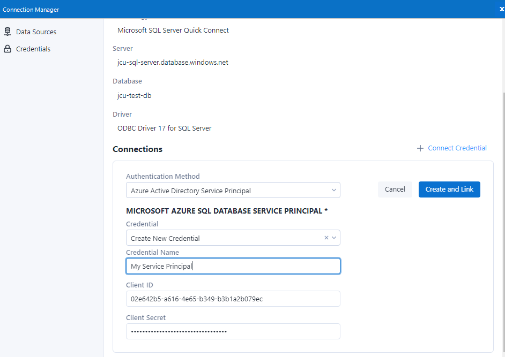Click the plus icon beside Connect Credential
This screenshot has width=505, height=357.
pyautogui.click(x=420, y=148)
